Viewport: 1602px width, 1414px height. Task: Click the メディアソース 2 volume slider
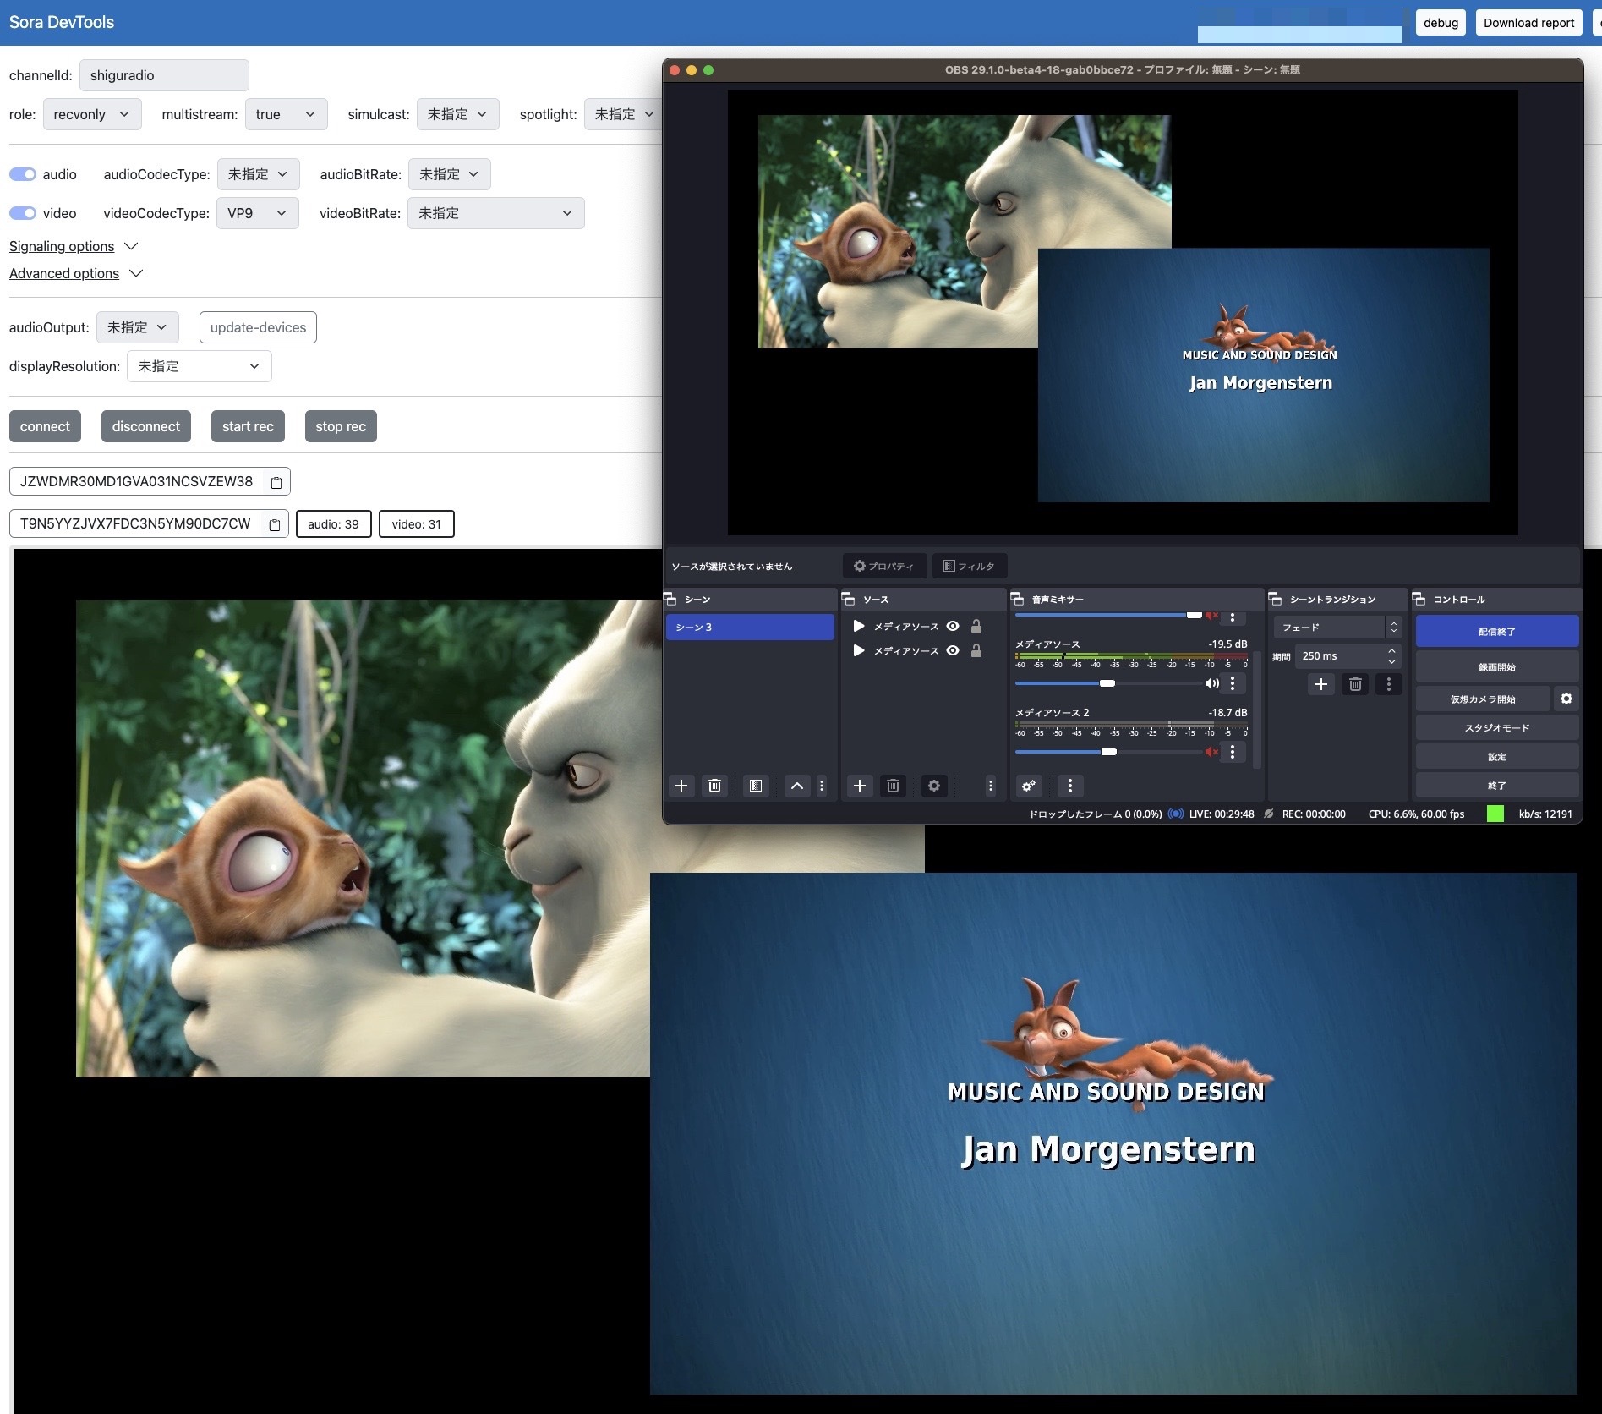tap(1107, 752)
